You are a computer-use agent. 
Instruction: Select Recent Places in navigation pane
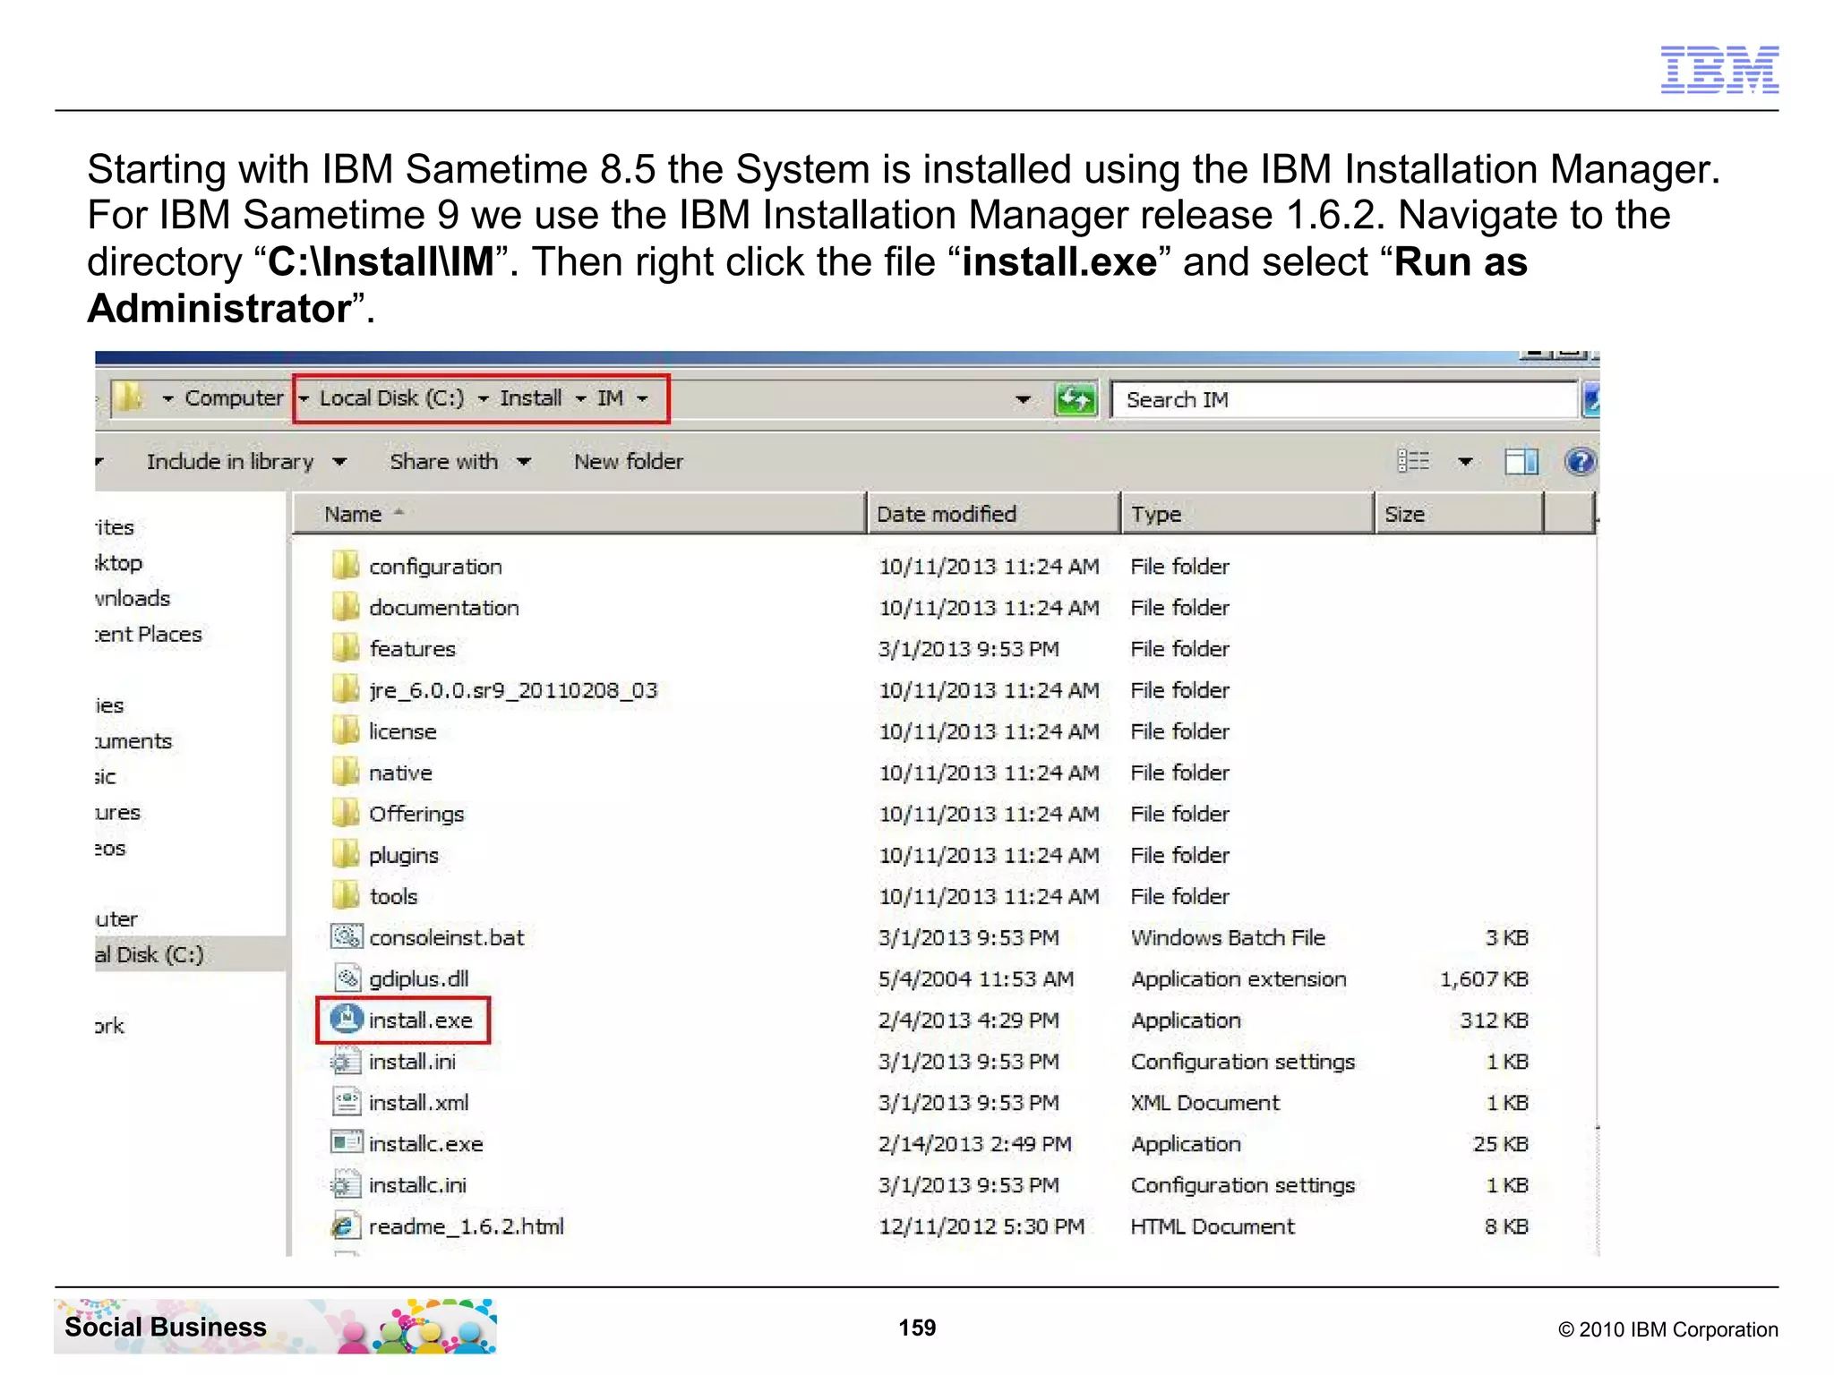tap(149, 634)
